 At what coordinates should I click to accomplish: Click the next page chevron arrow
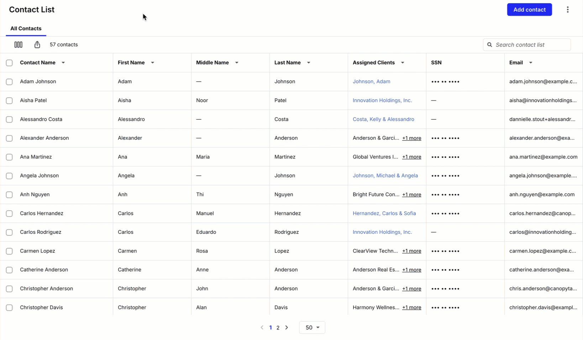(x=287, y=327)
